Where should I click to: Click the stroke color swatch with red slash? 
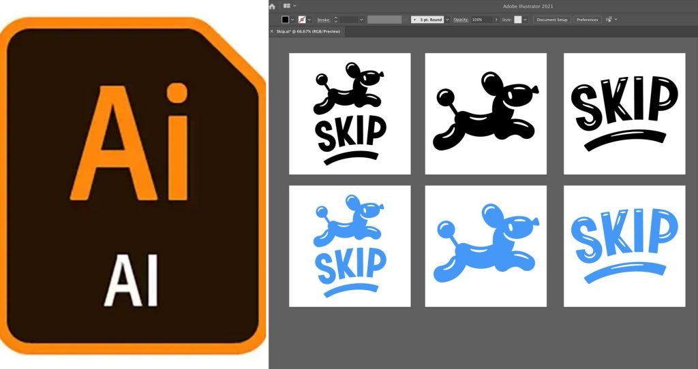302,20
